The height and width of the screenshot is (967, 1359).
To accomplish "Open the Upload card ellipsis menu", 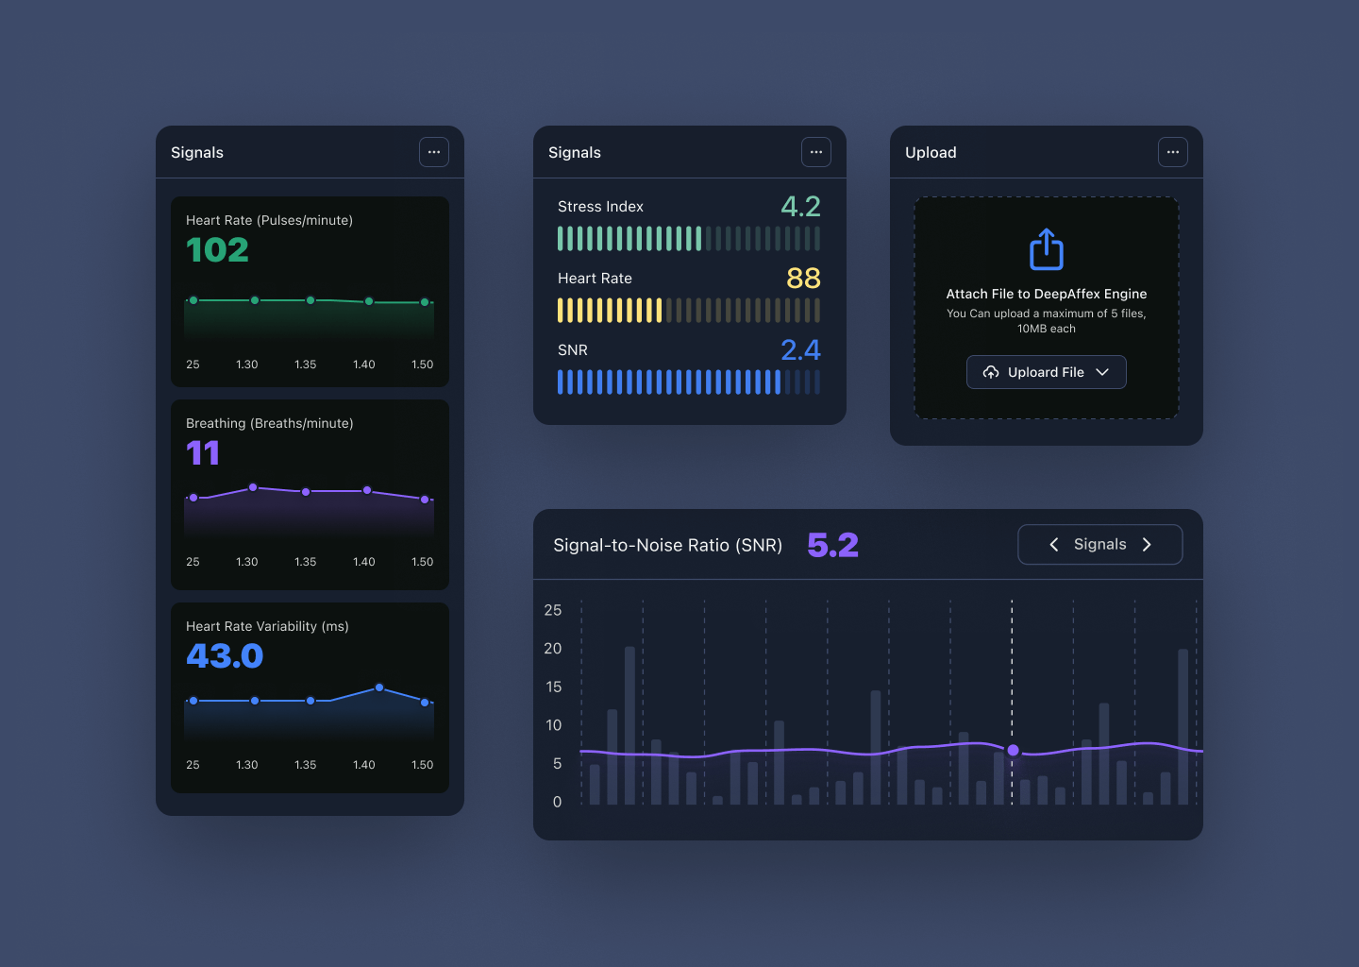I will coord(1173,152).
